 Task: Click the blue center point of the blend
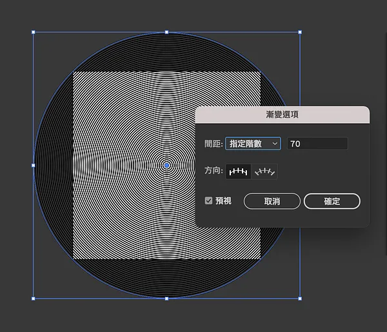pos(166,165)
